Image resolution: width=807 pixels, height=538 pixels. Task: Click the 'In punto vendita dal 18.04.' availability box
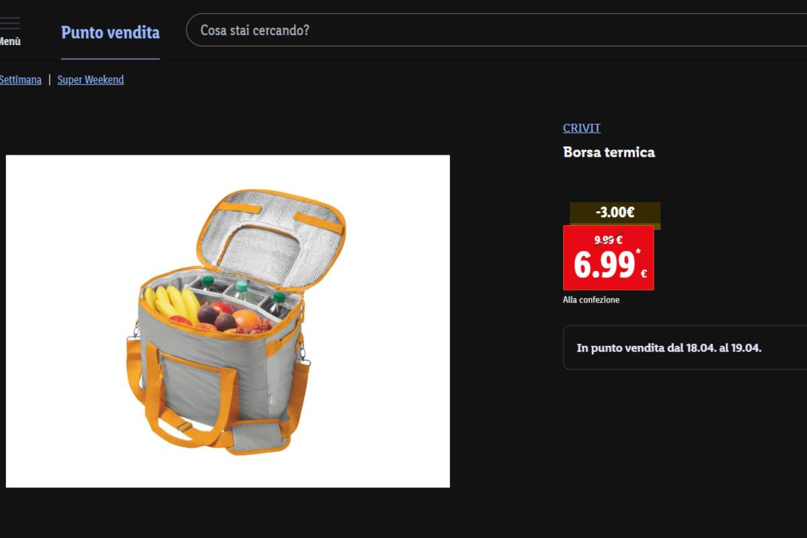[x=685, y=348]
